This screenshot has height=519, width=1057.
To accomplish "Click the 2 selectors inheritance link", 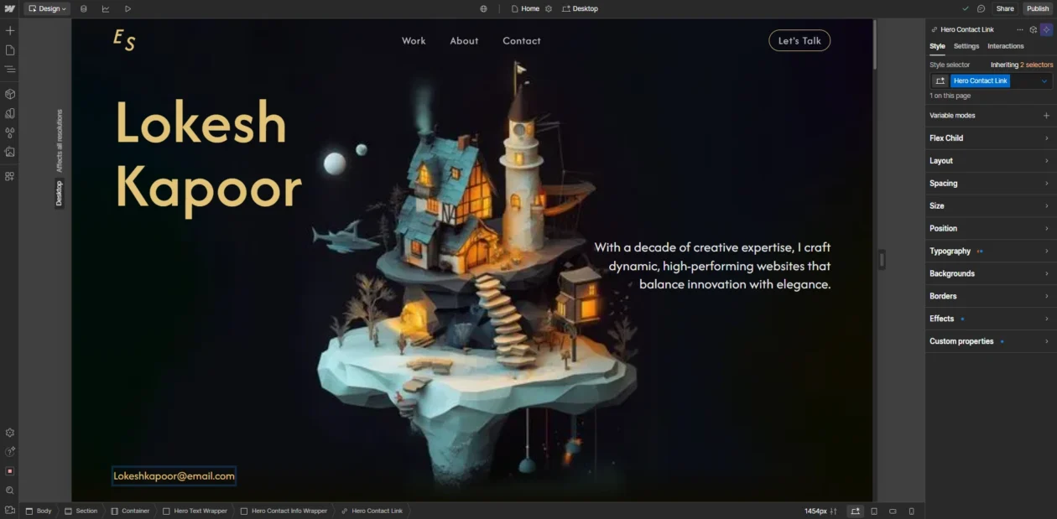I will point(1036,65).
